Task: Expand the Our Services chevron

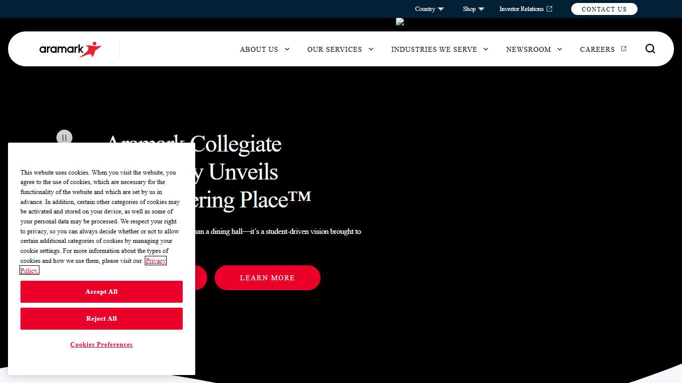Action: click(x=371, y=49)
